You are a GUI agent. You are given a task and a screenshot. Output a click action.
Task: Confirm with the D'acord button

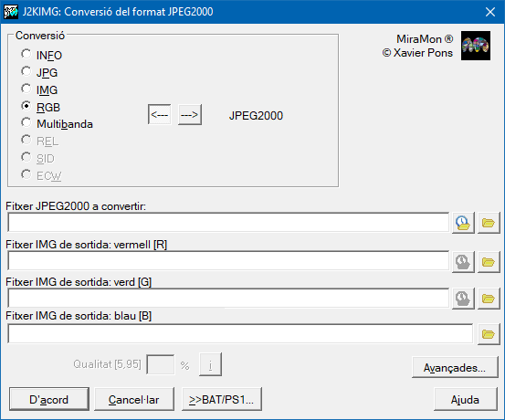[x=49, y=399]
